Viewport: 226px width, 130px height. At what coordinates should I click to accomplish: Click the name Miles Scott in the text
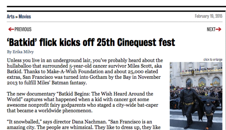pyautogui.click(x=140, y=66)
